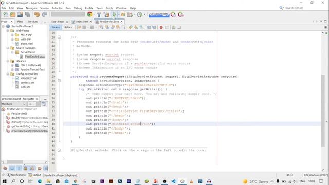Open the Members dropdown in Navigator

tap(14, 104)
